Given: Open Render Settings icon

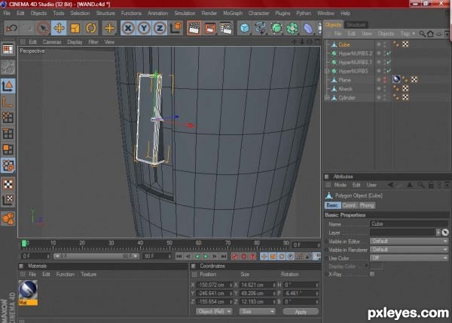Looking at the screenshot, I should point(226,28).
